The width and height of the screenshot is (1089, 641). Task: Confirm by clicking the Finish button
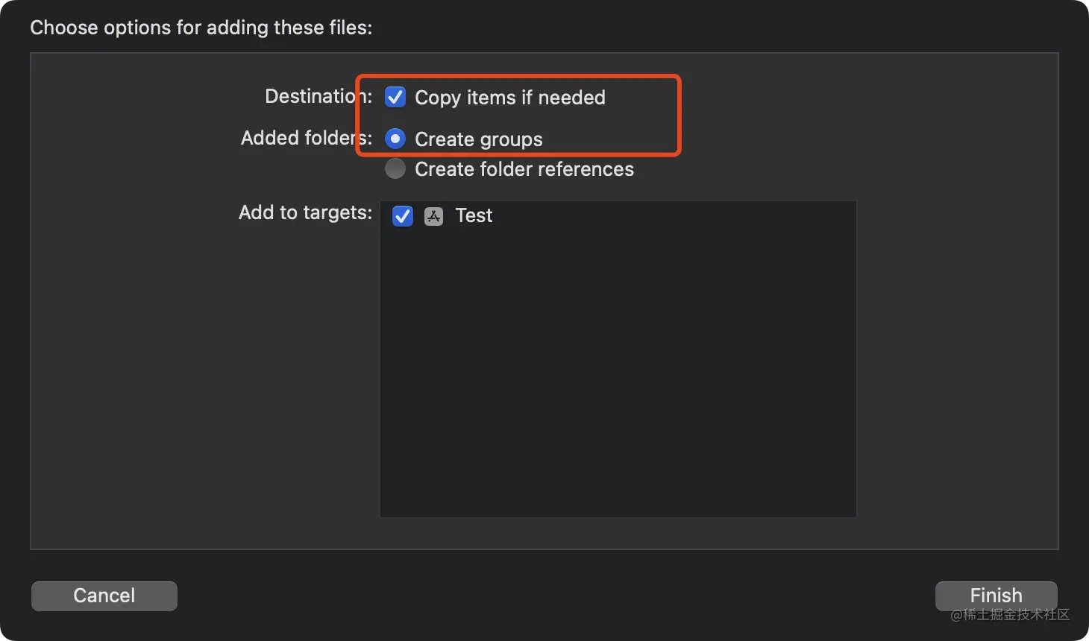pyautogui.click(x=997, y=596)
